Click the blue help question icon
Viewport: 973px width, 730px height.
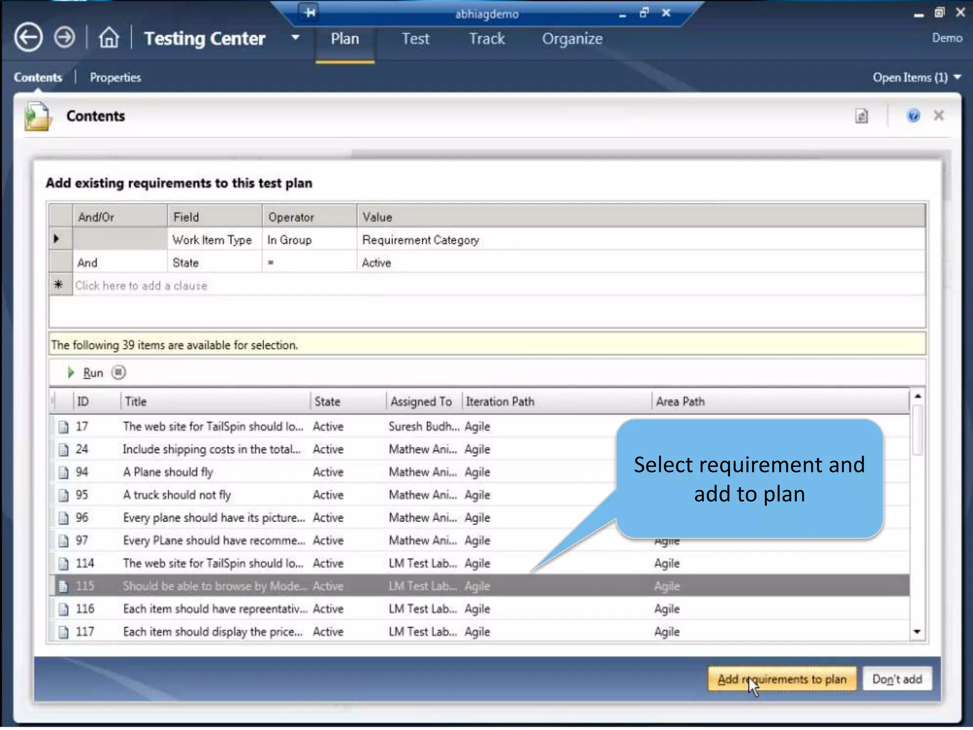coord(913,115)
